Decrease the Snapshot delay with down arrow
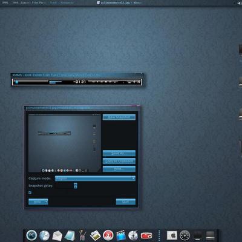 click(x=76, y=187)
